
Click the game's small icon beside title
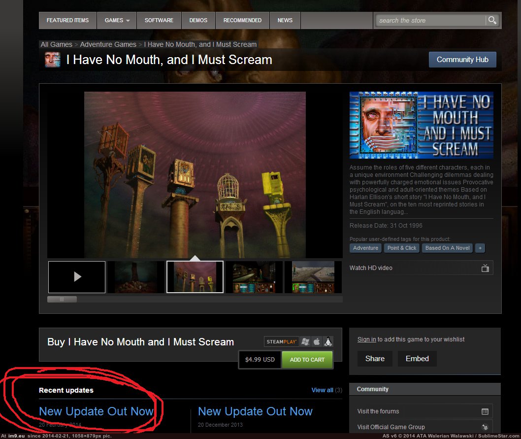click(53, 60)
